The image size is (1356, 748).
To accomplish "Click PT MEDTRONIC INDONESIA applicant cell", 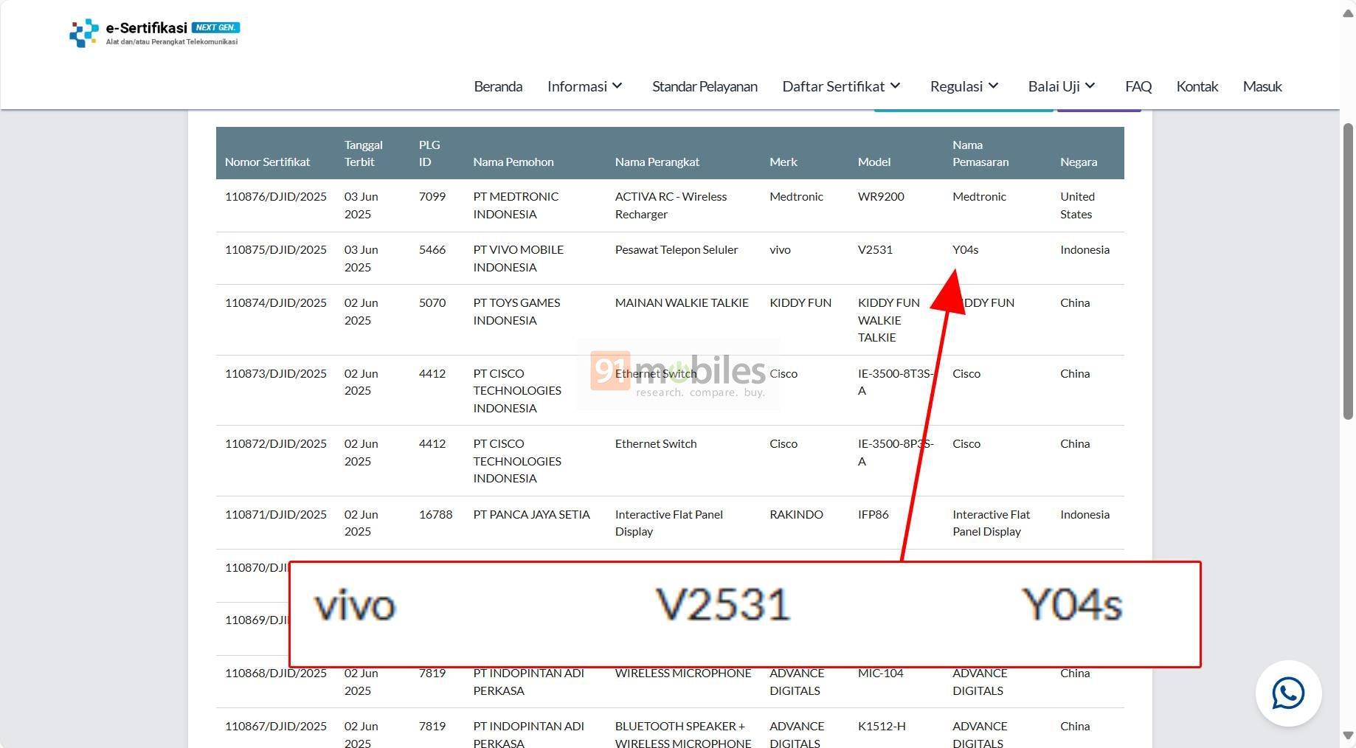I will (516, 205).
